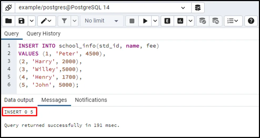This screenshot has height=138, width=260.
Task: Switch to the Query History tab
Action: pos(43,34)
